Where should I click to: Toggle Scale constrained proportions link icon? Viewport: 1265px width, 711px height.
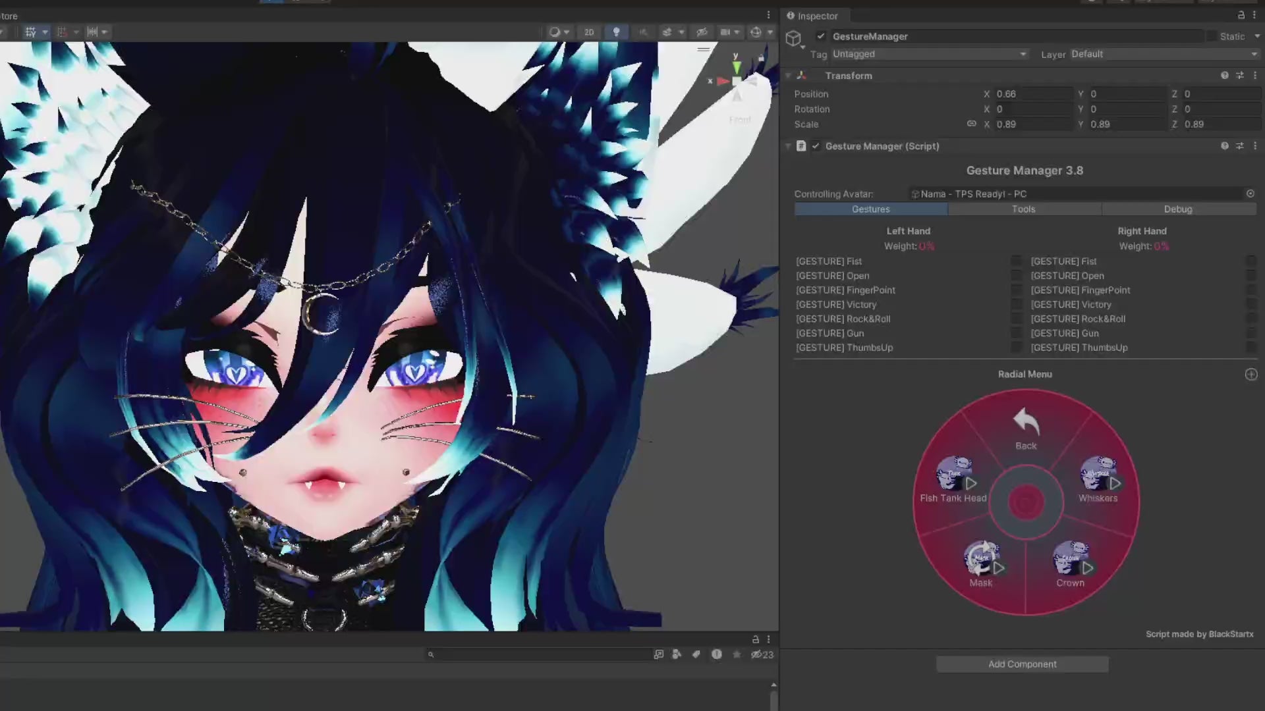971,124
